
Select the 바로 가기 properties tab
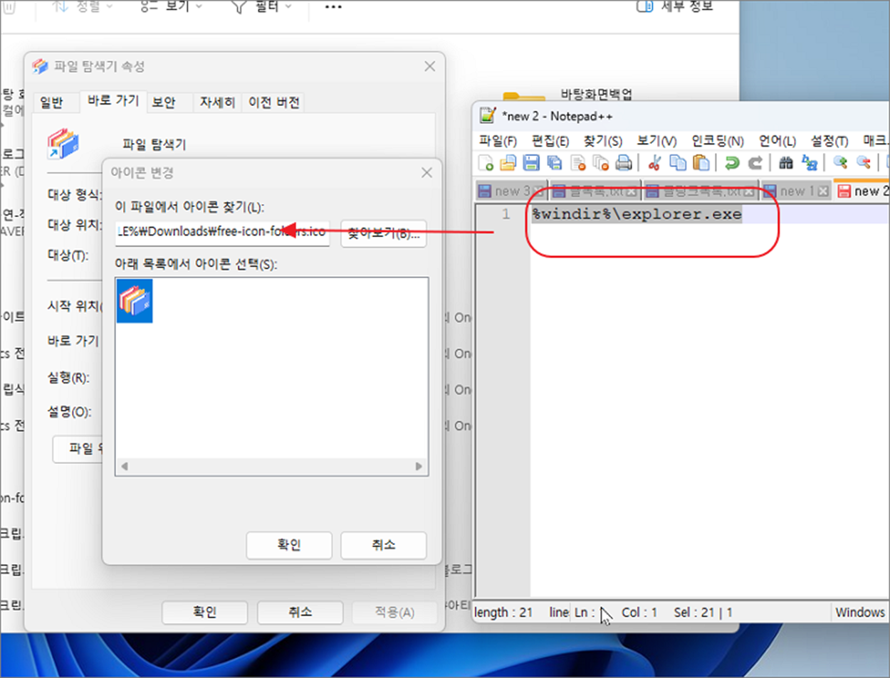point(113,101)
